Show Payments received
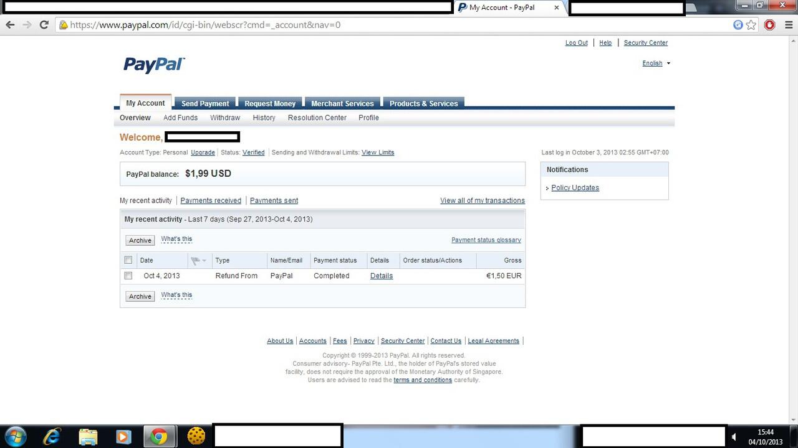Screen dimensions: 798x448 point(211,200)
